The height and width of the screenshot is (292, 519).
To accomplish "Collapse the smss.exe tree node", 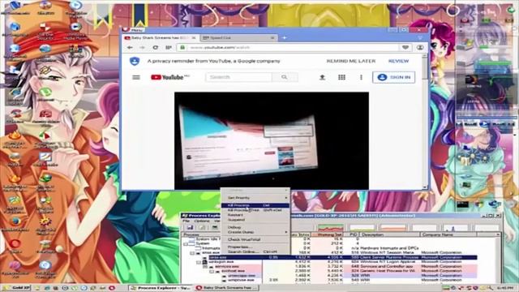I will click(x=192, y=253).
